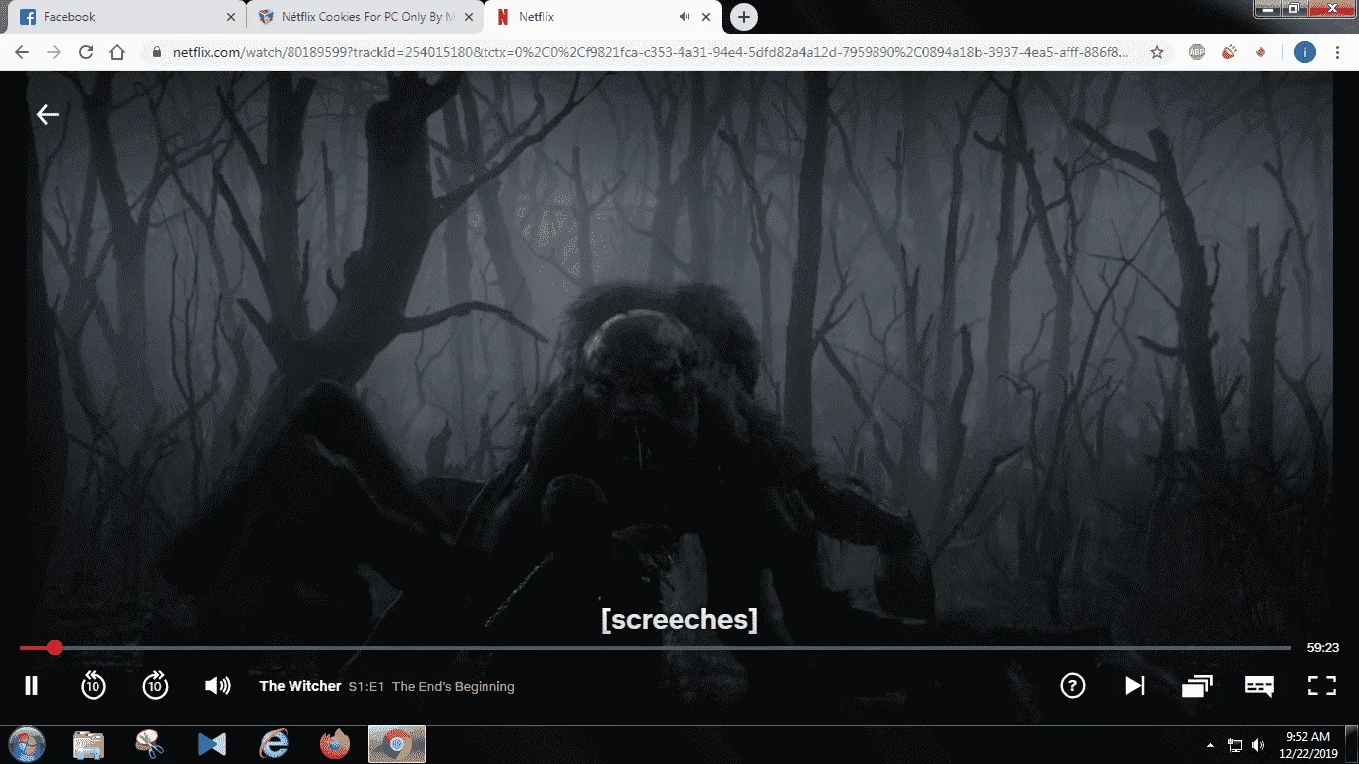This screenshot has height=764, width=1359.
Task: Click the netflix.com URL address bar
Action: (651, 52)
